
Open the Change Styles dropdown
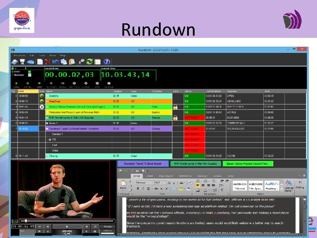[289, 186]
